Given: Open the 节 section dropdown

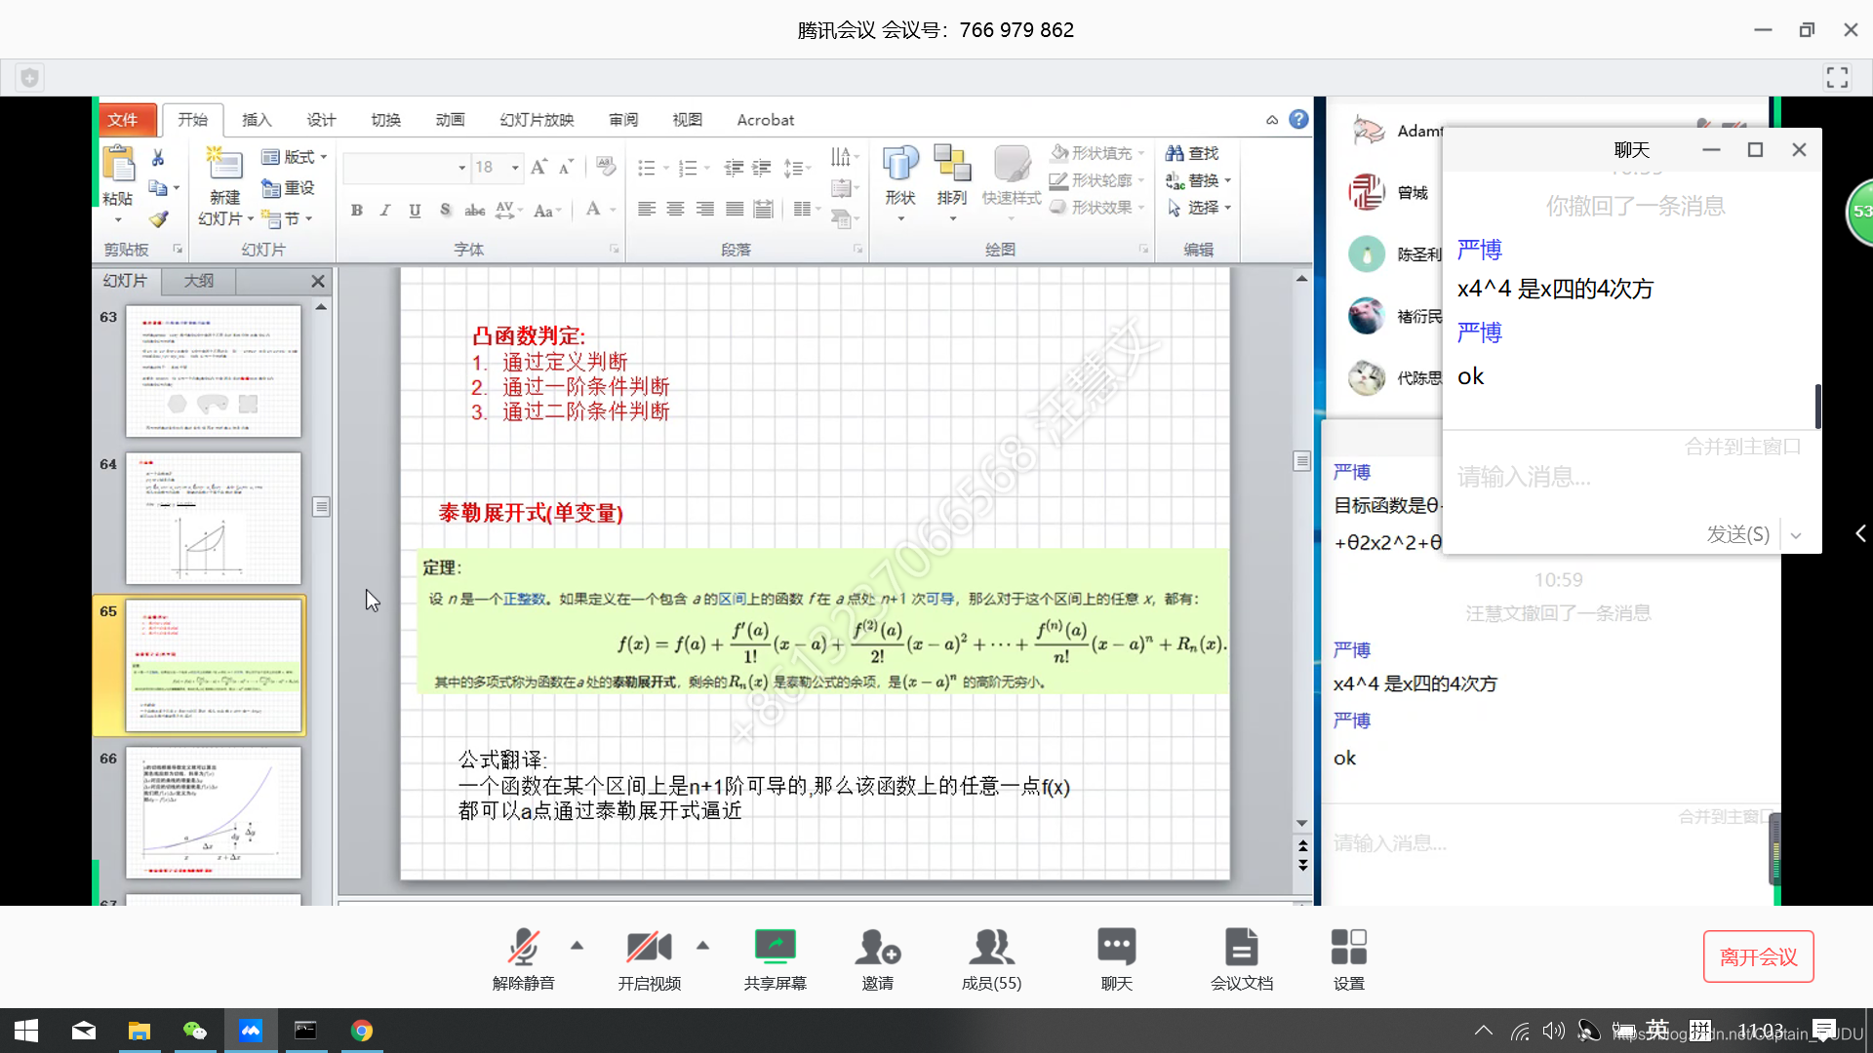Looking at the screenshot, I should [x=287, y=218].
